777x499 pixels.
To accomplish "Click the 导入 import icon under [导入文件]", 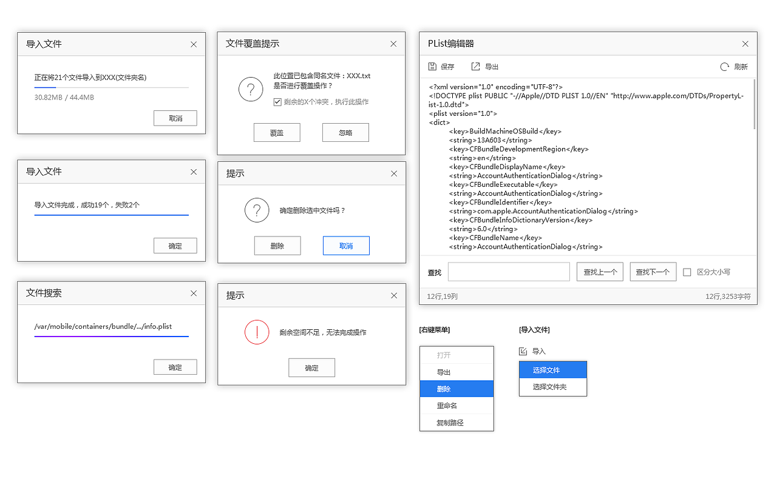I will 523,350.
